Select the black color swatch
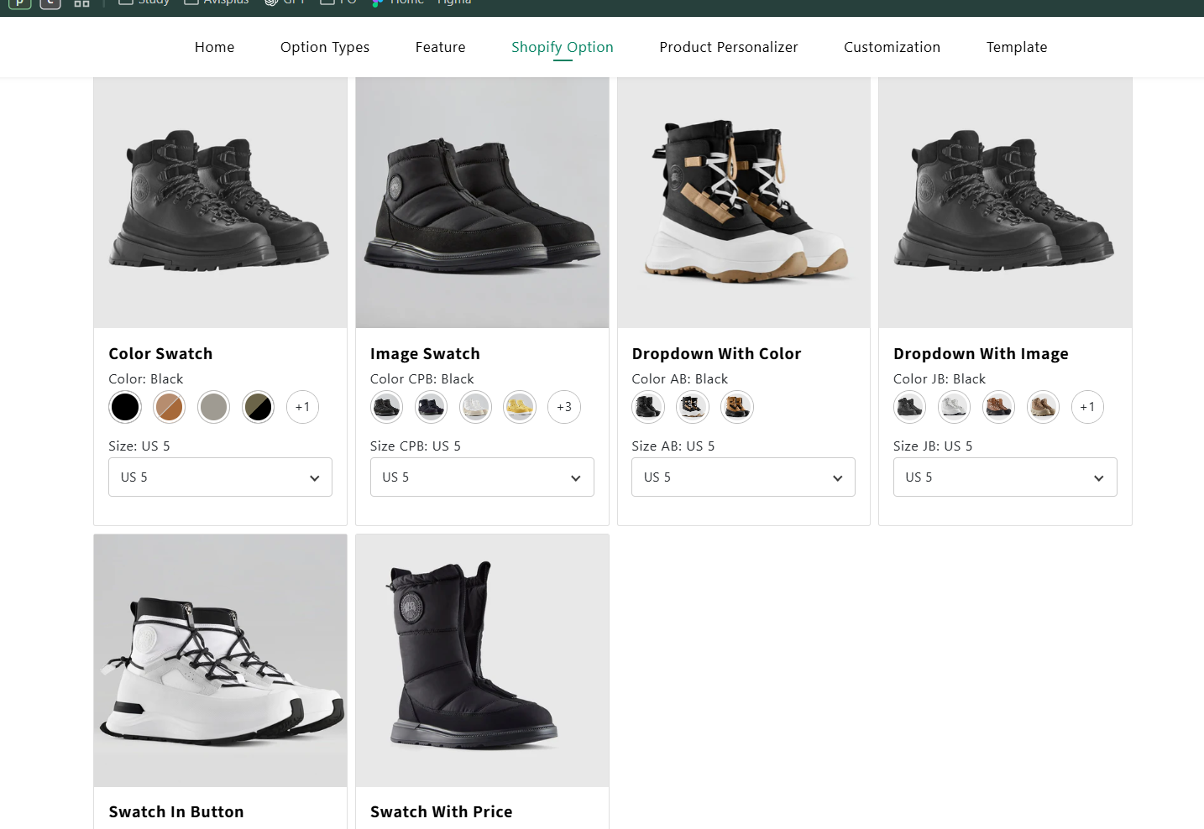The image size is (1204, 829). (125, 407)
